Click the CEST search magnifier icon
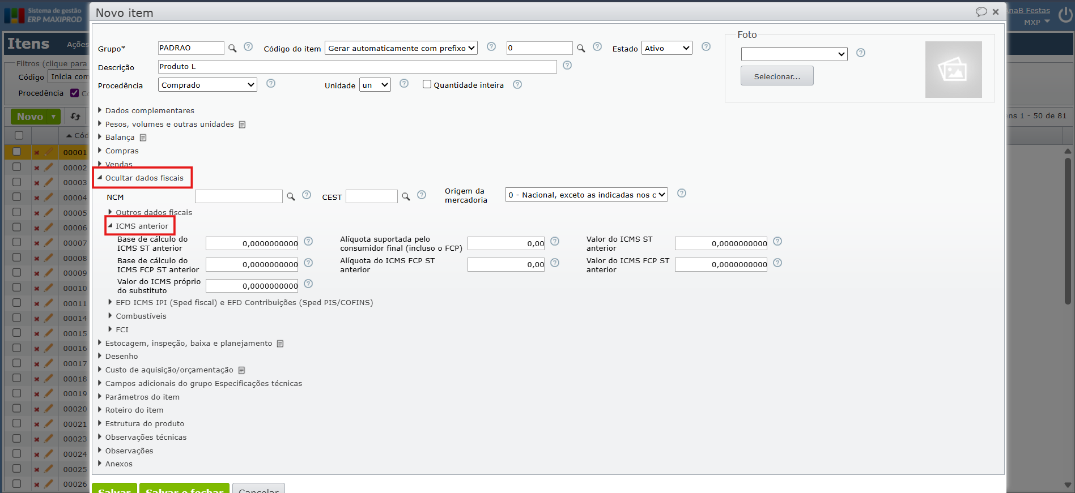1075x493 pixels. pos(406,196)
